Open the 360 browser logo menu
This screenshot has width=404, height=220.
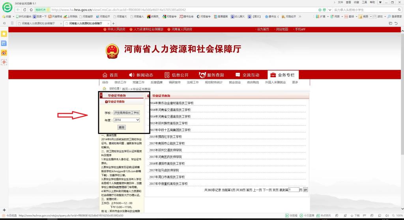7,7
